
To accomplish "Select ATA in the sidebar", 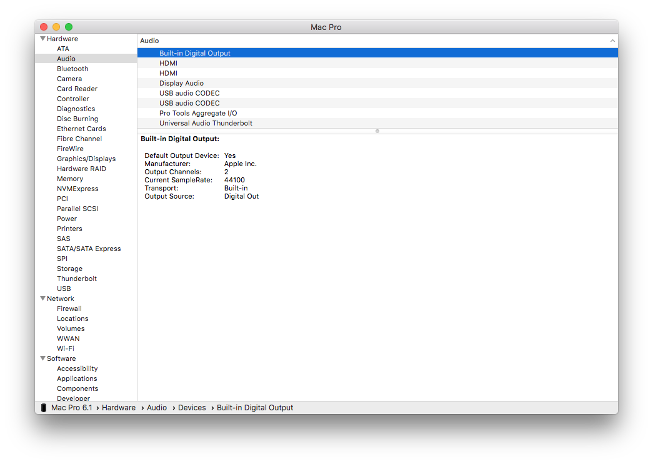I will 63,49.
